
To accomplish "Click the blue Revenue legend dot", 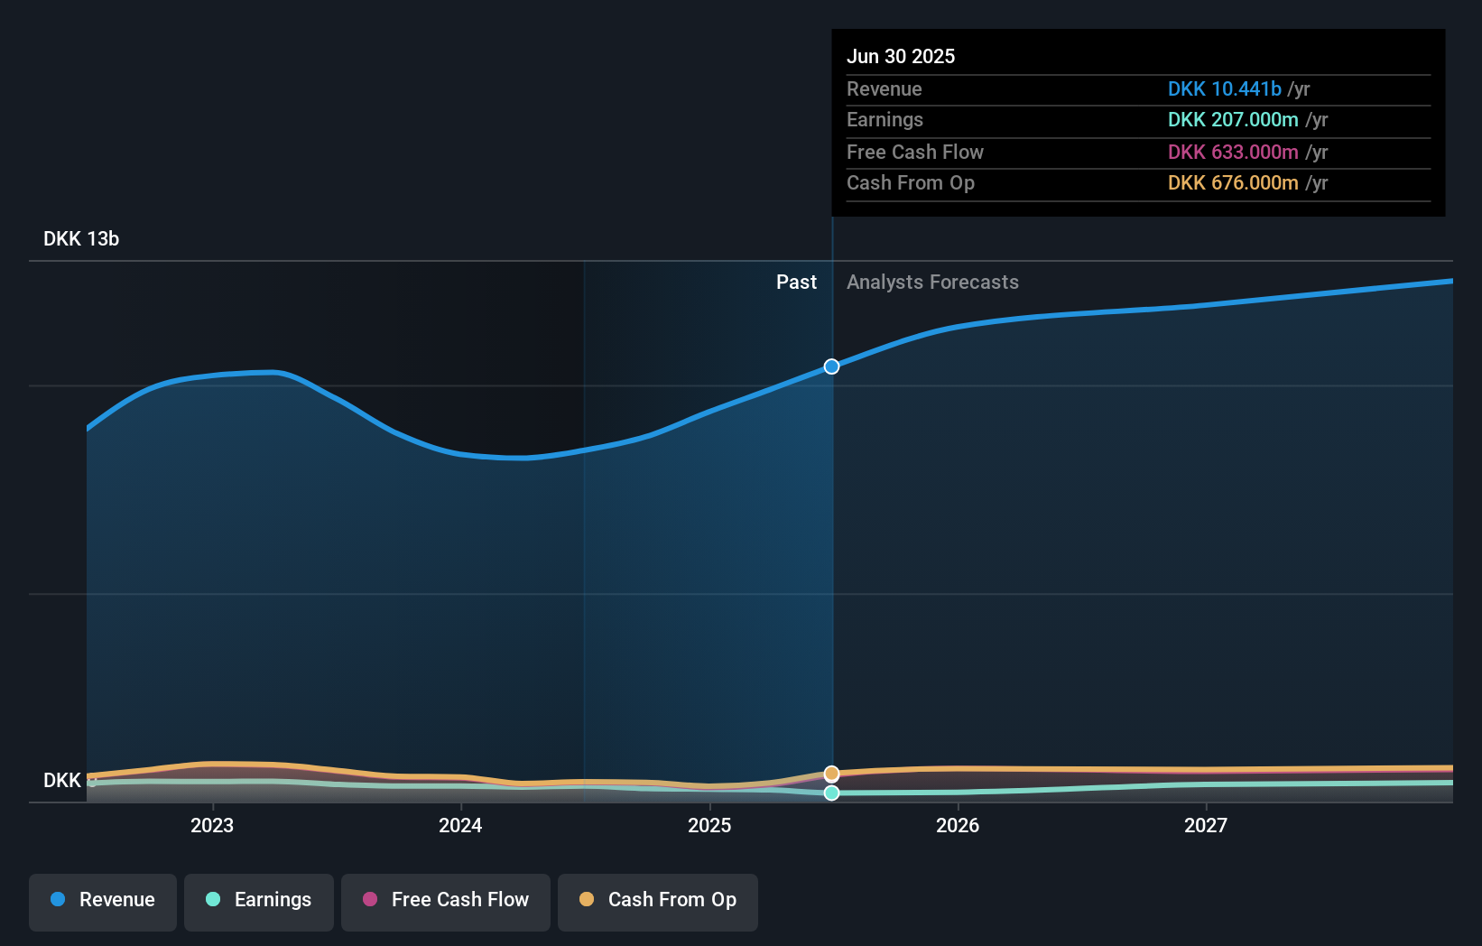I will 56,900.
